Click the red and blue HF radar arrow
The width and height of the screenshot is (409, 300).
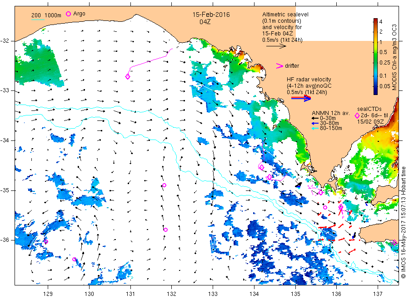pos(301,98)
